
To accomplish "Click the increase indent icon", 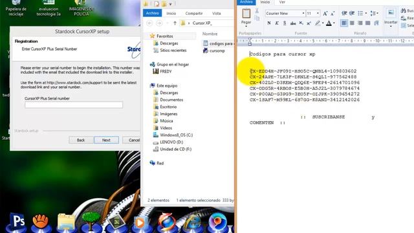I will tap(352, 13).
